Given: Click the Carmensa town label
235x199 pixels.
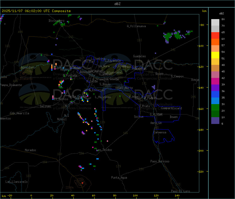Looking at the screenshot, I should [160, 132].
